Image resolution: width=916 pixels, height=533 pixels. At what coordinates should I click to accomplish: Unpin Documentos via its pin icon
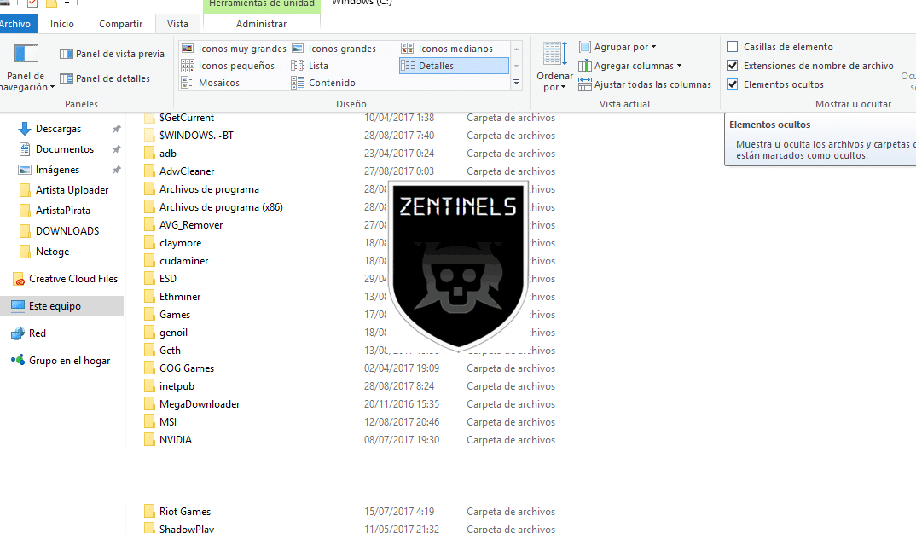click(116, 149)
